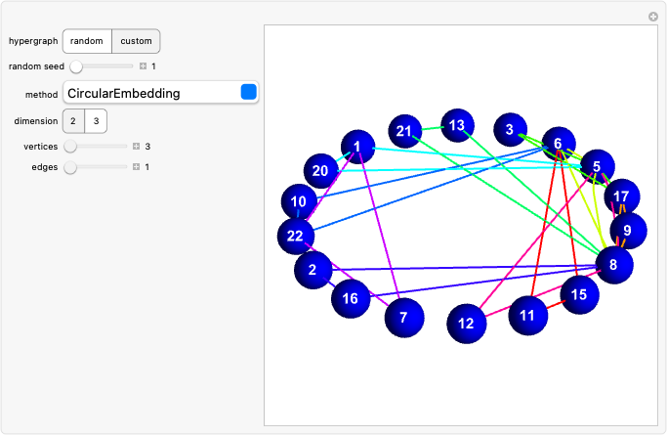This screenshot has height=436, width=668.
Task: Select the random hypergraph option
Action: [x=87, y=41]
